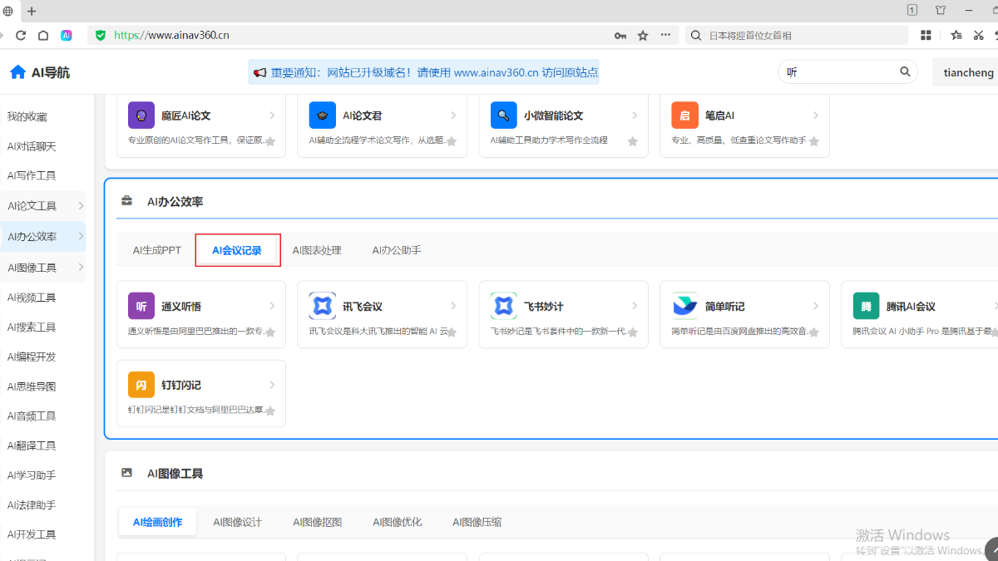Reload the page with browser refresh
Viewport: 998px width, 561px height.
click(22, 35)
